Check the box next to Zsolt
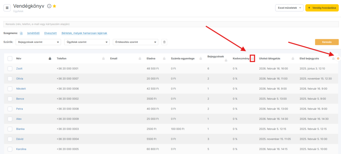Viewport: 341px width, 154px height. [10, 69]
